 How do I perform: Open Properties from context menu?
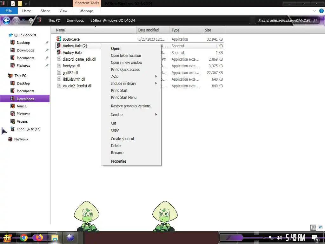(x=119, y=161)
